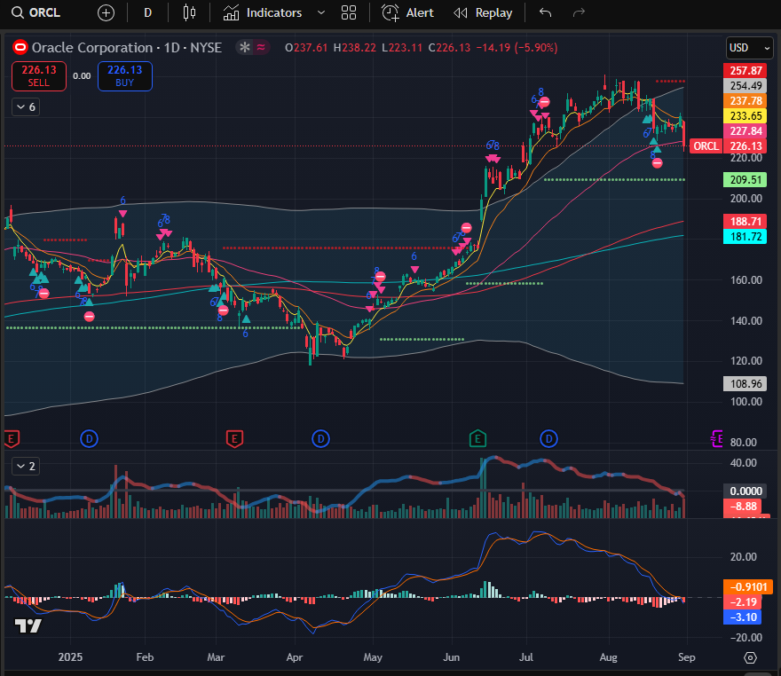This screenshot has height=676, width=781.
Task: Click the dividend D marker near July
Action: click(x=549, y=437)
